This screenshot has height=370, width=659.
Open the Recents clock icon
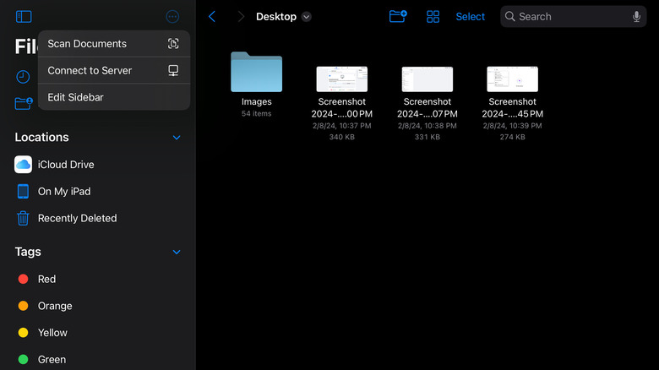pos(24,77)
